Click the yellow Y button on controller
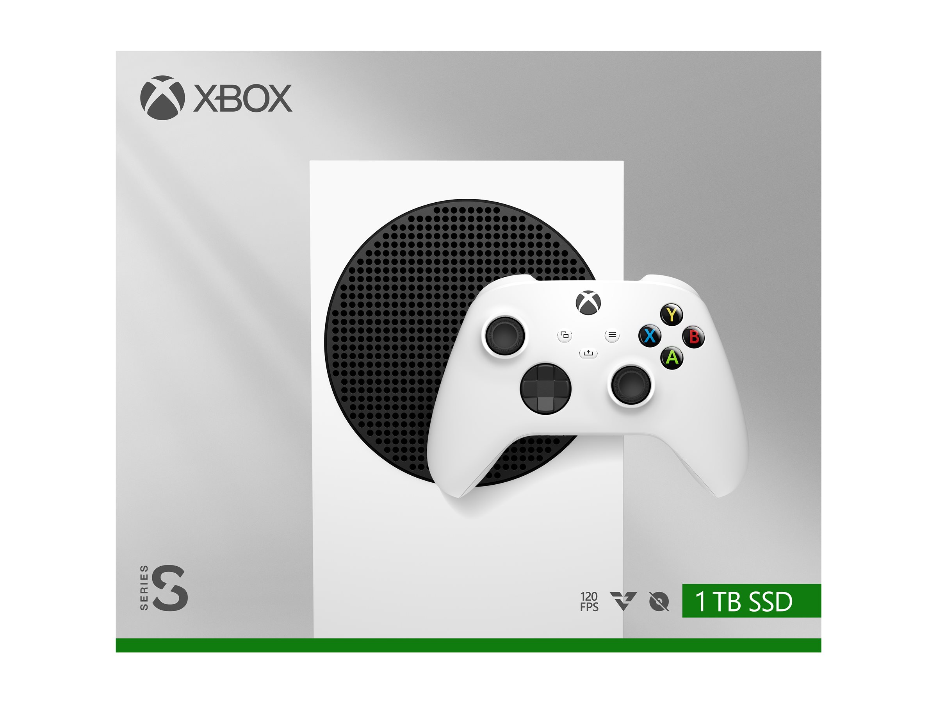 pyautogui.click(x=672, y=314)
